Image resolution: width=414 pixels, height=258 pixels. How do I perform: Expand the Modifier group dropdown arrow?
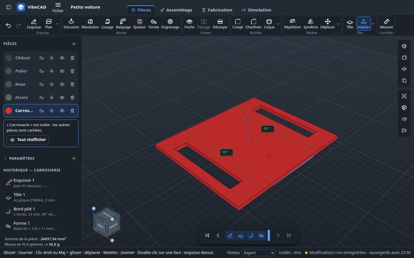[278, 24]
